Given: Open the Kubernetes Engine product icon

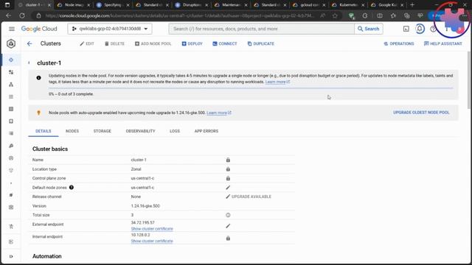Looking at the screenshot, I should pos(11,44).
